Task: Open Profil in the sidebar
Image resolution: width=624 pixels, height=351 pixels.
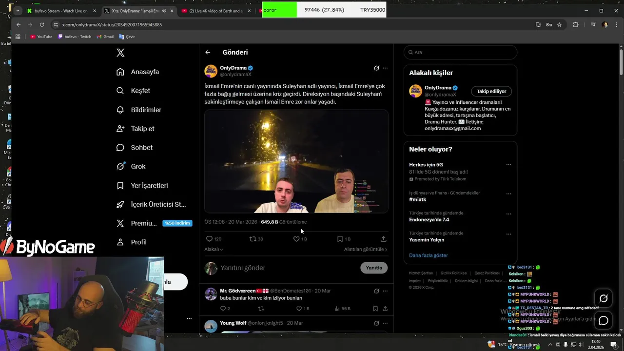Action: click(132, 242)
